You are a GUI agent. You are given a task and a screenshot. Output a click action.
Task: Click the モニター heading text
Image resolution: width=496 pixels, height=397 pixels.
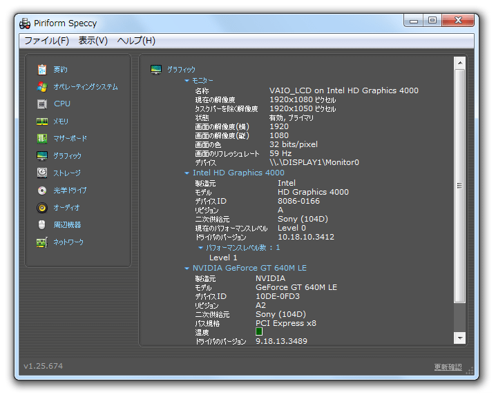tap(203, 81)
